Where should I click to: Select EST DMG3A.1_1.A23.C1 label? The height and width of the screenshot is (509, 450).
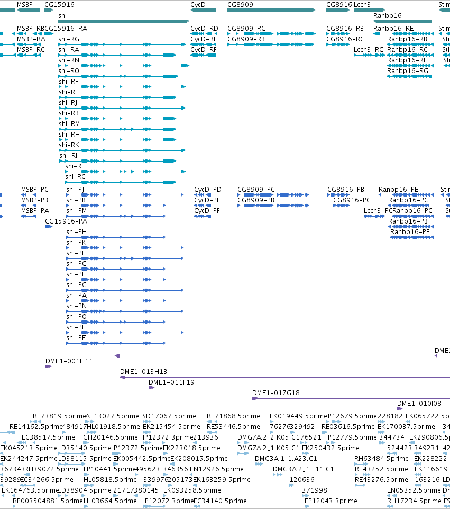286,459
